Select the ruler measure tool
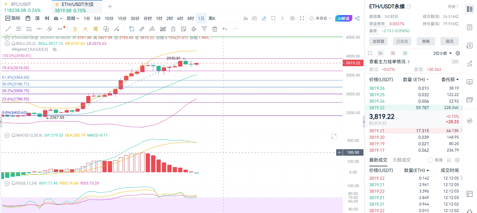477x213 pixels. click(x=142, y=29)
